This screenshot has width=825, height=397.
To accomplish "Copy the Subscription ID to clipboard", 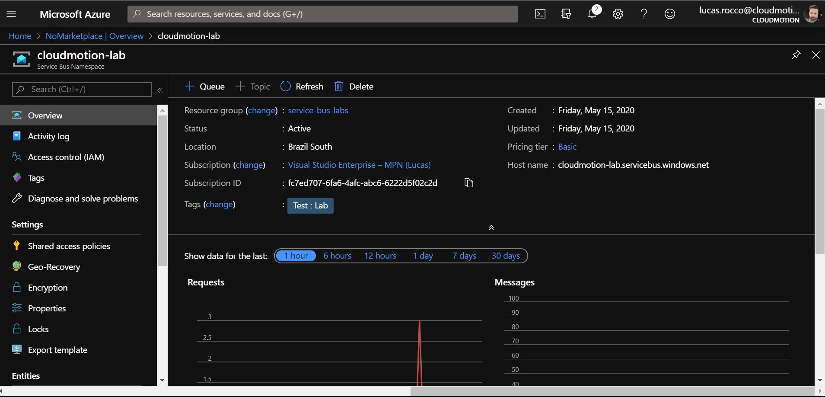I will pyautogui.click(x=469, y=183).
